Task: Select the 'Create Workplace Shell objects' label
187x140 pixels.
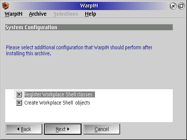Action: (x=57, y=103)
